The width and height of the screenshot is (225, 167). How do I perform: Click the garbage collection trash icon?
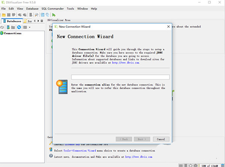tap(222, 165)
